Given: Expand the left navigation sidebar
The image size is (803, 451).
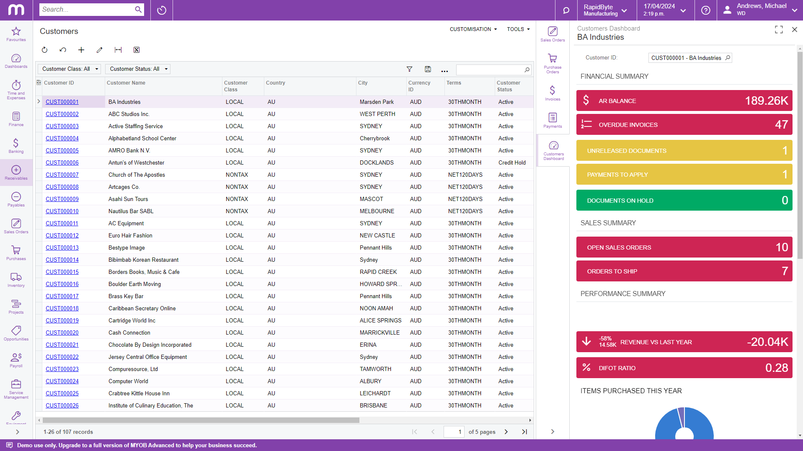Looking at the screenshot, I should click(x=17, y=432).
